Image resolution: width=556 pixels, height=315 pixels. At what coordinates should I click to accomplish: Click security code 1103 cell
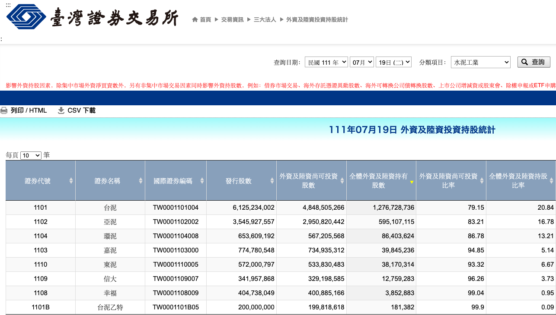pos(41,250)
